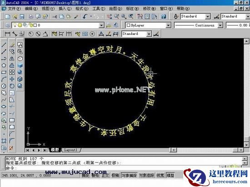
Task: Select the Circle drawing tool
Action: tap(4, 86)
